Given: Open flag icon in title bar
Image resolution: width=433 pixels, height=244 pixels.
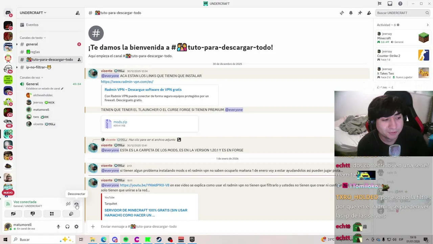Looking at the screenshot, I should click(x=380, y=4).
